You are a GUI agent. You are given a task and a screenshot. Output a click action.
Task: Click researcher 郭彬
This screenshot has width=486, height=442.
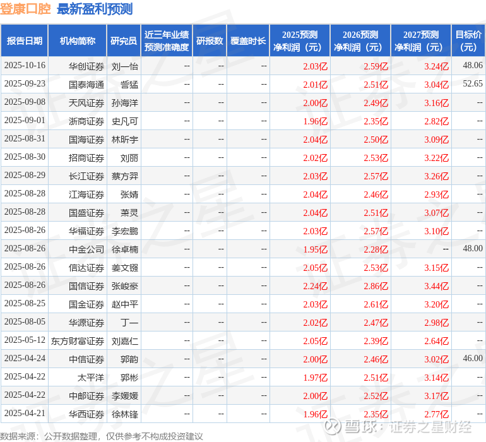click(129, 378)
